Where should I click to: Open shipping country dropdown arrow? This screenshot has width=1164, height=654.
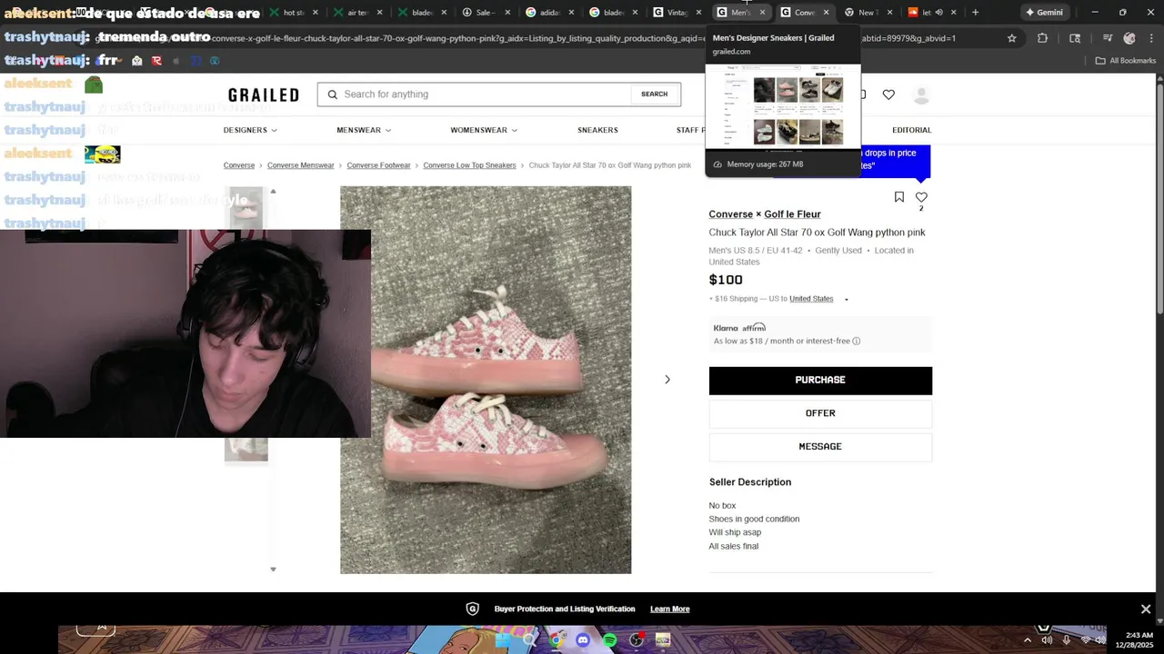click(847, 300)
